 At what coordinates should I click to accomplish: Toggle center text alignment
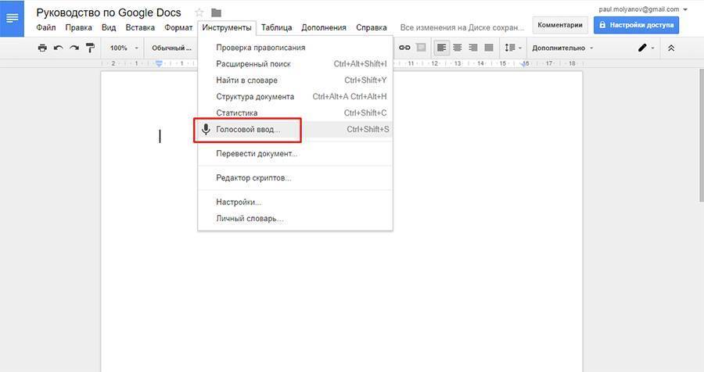[x=458, y=48]
